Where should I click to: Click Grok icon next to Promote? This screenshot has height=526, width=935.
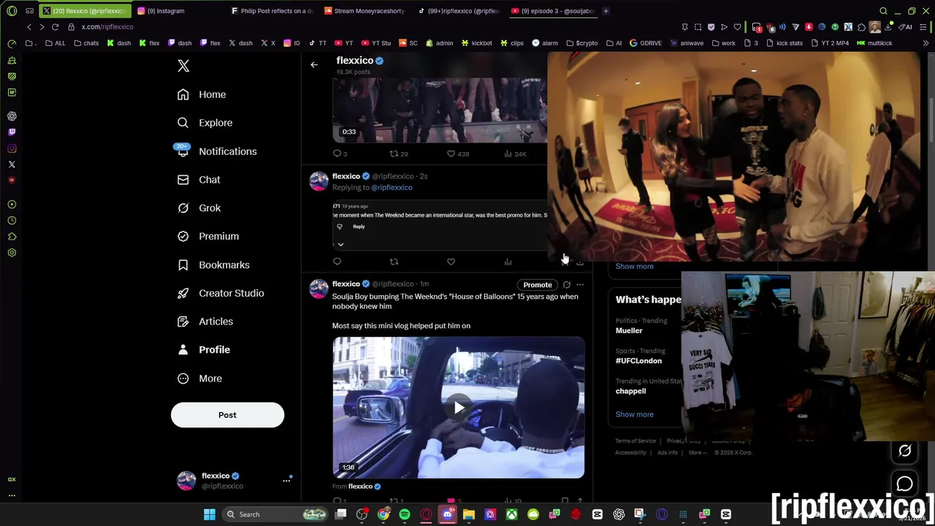(x=567, y=285)
